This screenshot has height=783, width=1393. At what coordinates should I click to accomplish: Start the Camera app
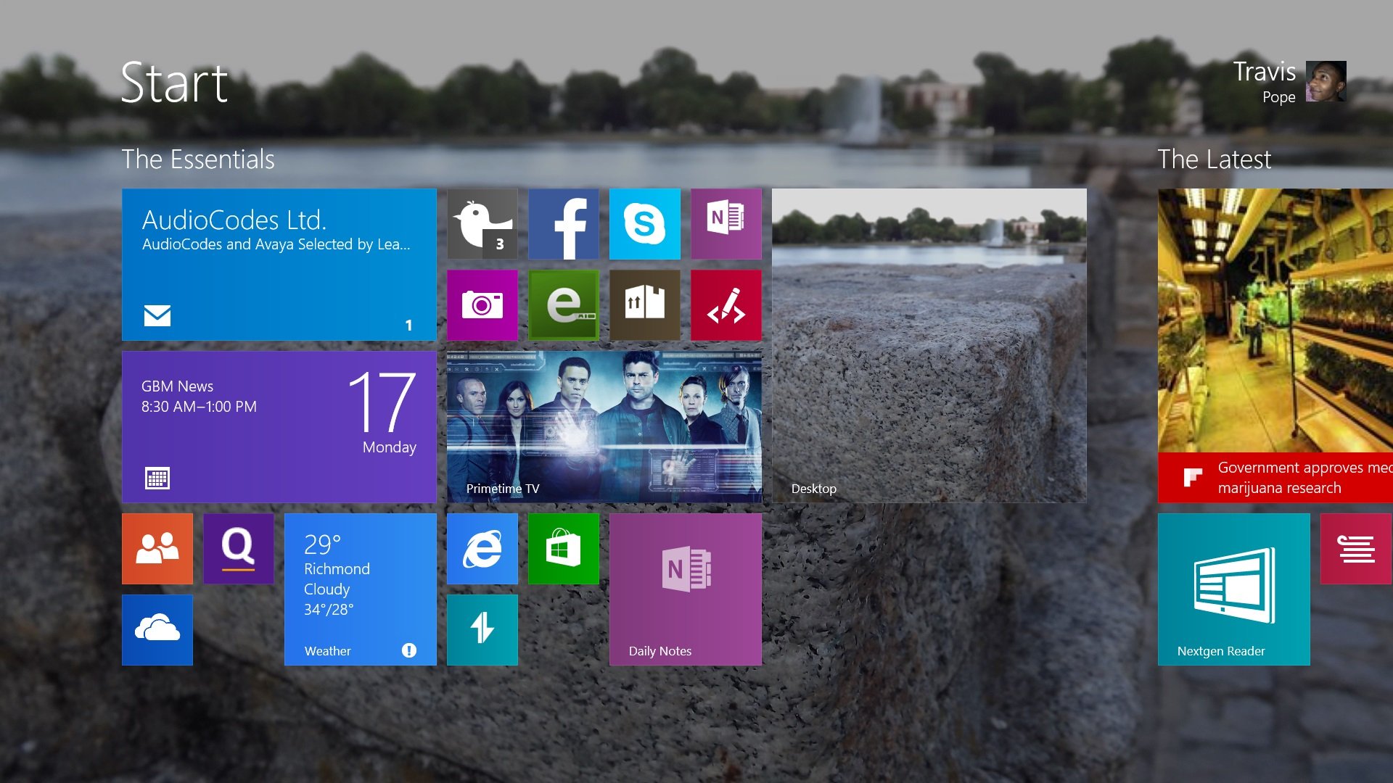482,304
